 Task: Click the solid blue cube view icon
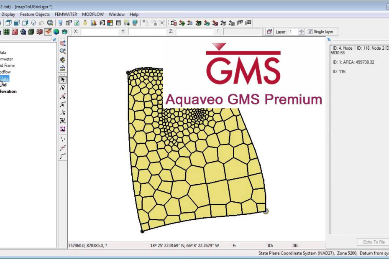click(x=17, y=23)
